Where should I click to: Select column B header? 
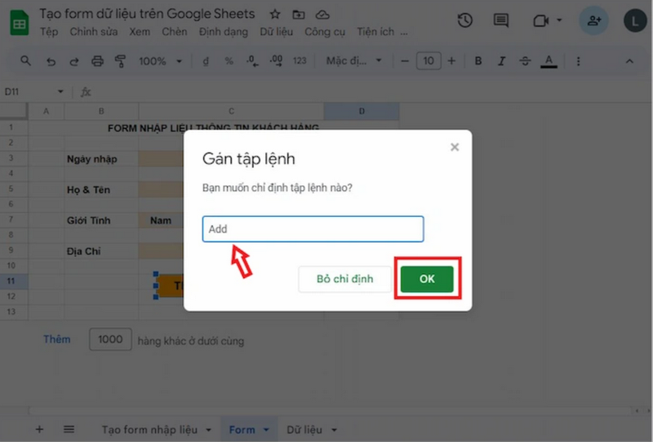pos(101,111)
